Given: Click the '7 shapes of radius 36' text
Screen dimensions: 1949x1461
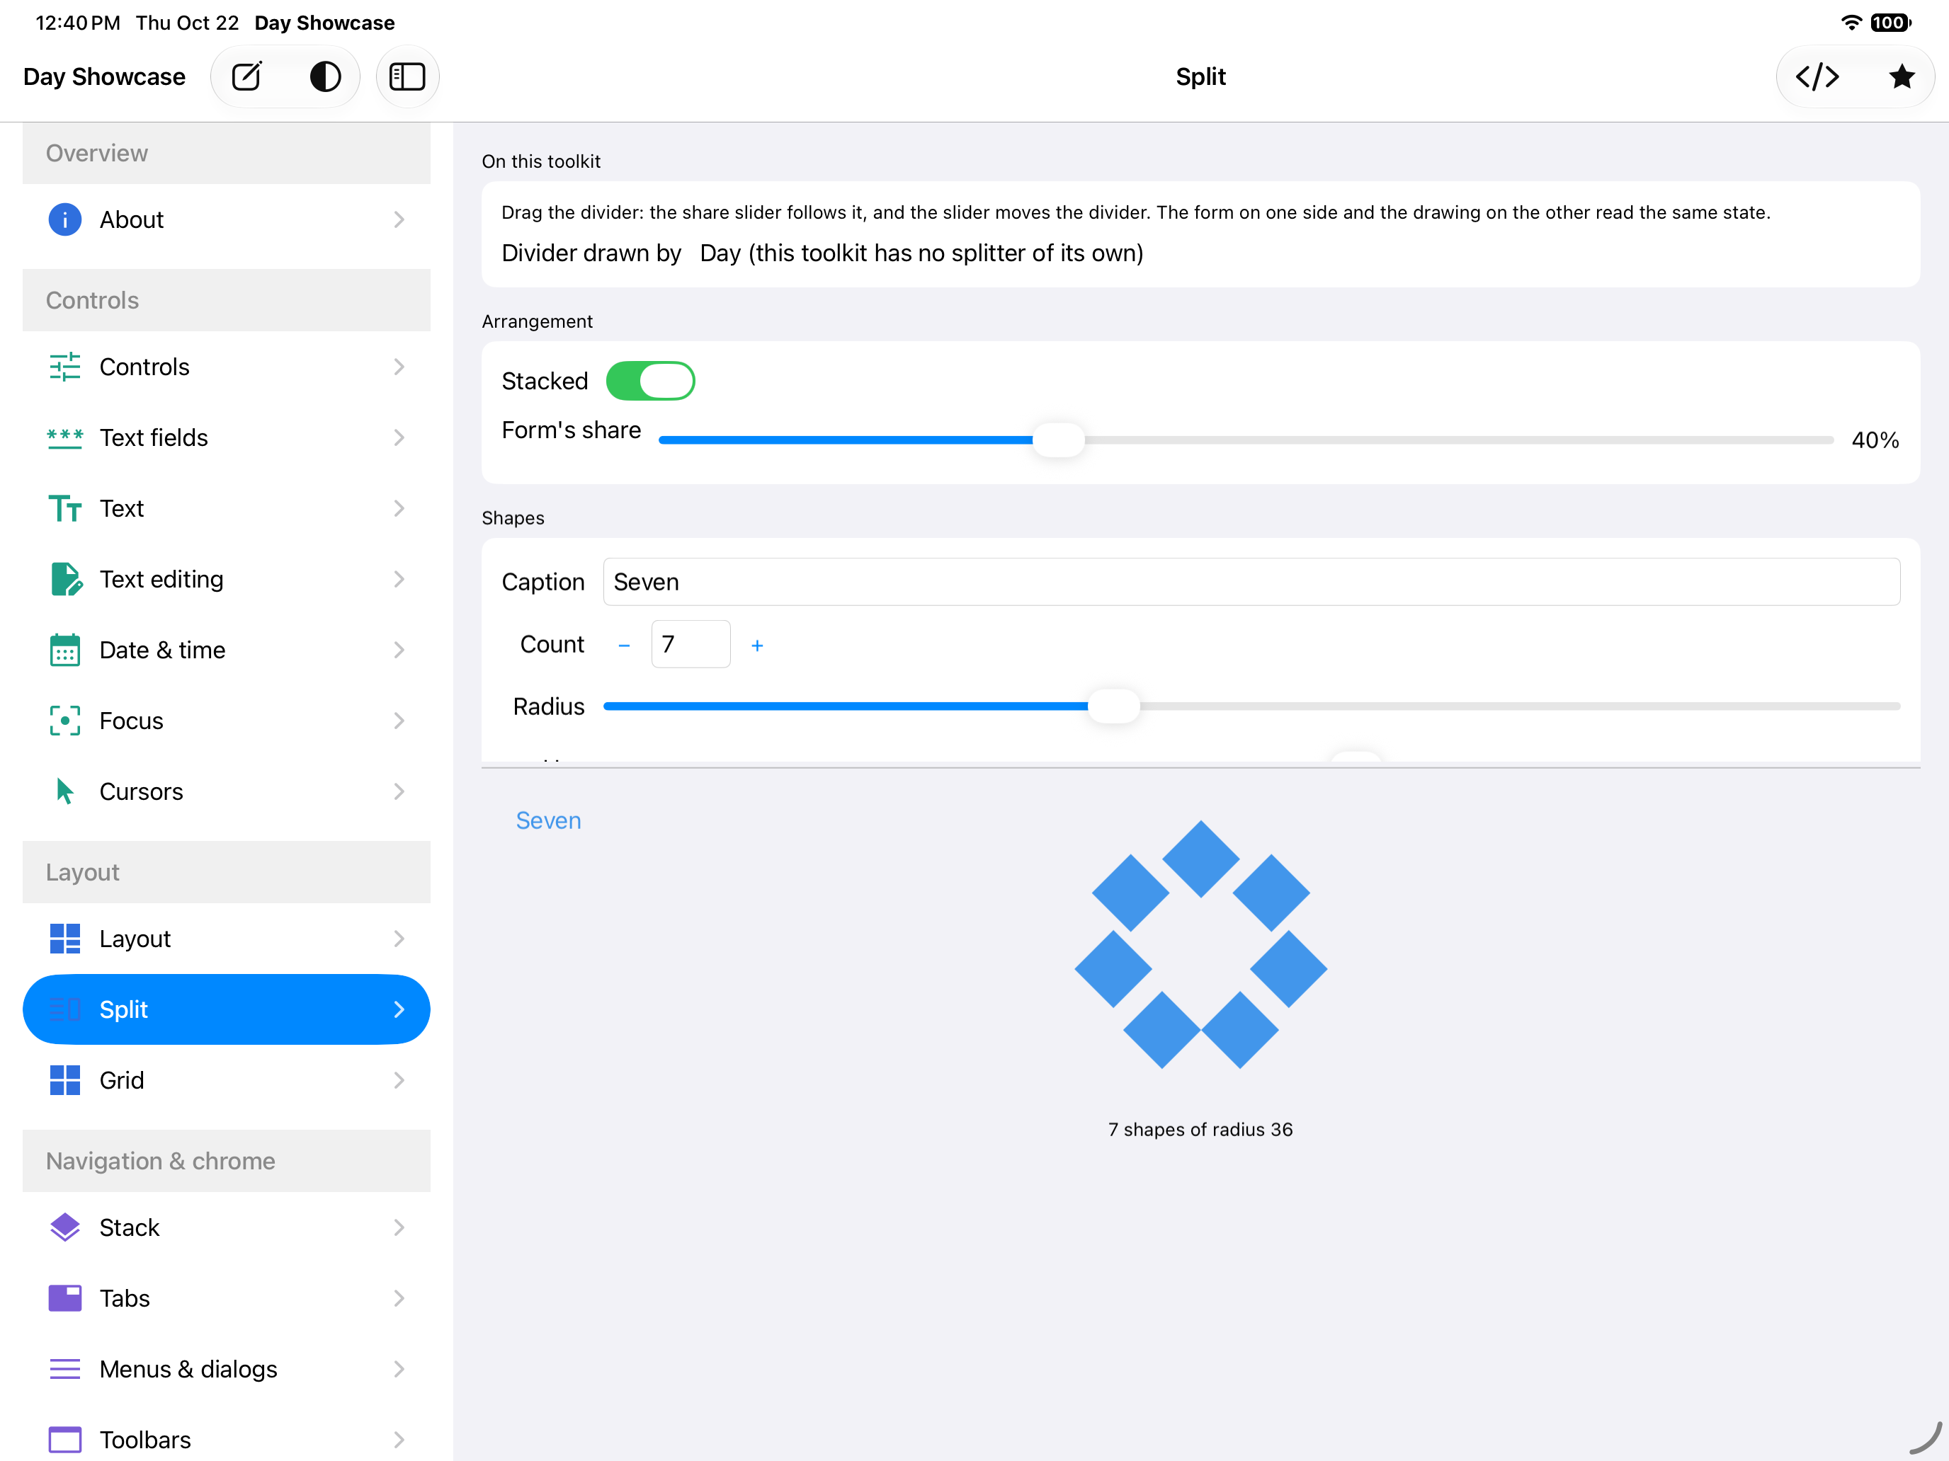Looking at the screenshot, I should point(1200,1129).
